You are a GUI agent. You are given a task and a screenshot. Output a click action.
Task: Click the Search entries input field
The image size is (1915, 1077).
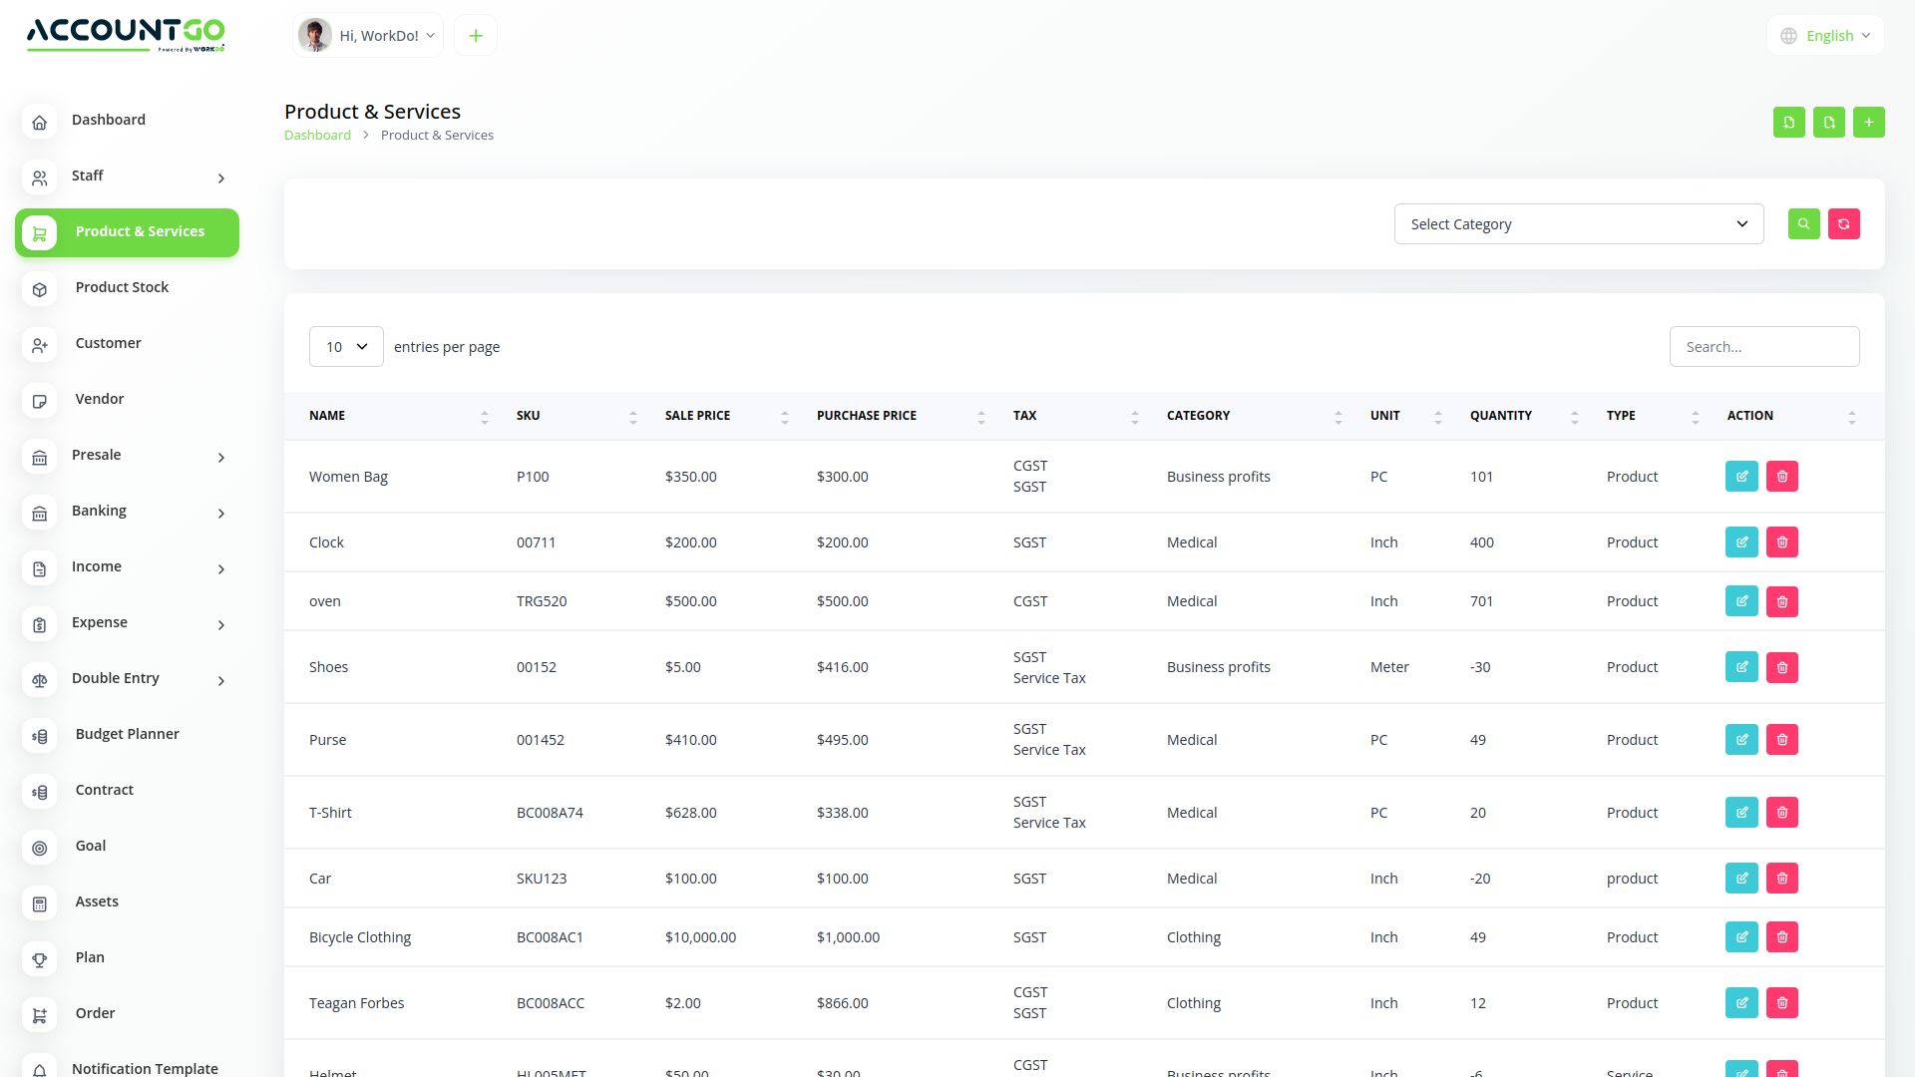pyautogui.click(x=1764, y=346)
